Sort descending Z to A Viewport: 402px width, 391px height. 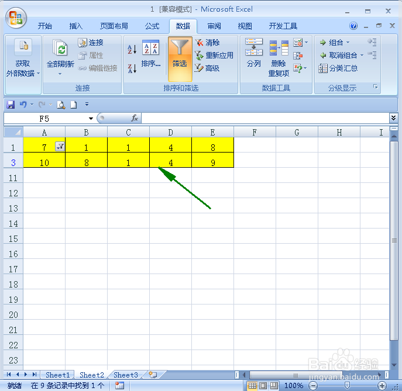click(x=132, y=68)
